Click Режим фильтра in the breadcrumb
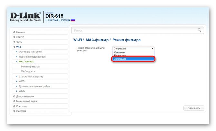Screen dimensions: 216x131 [126, 40]
